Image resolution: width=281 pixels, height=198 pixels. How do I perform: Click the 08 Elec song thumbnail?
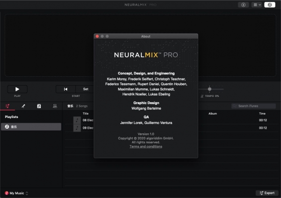click(x=77, y=120)
